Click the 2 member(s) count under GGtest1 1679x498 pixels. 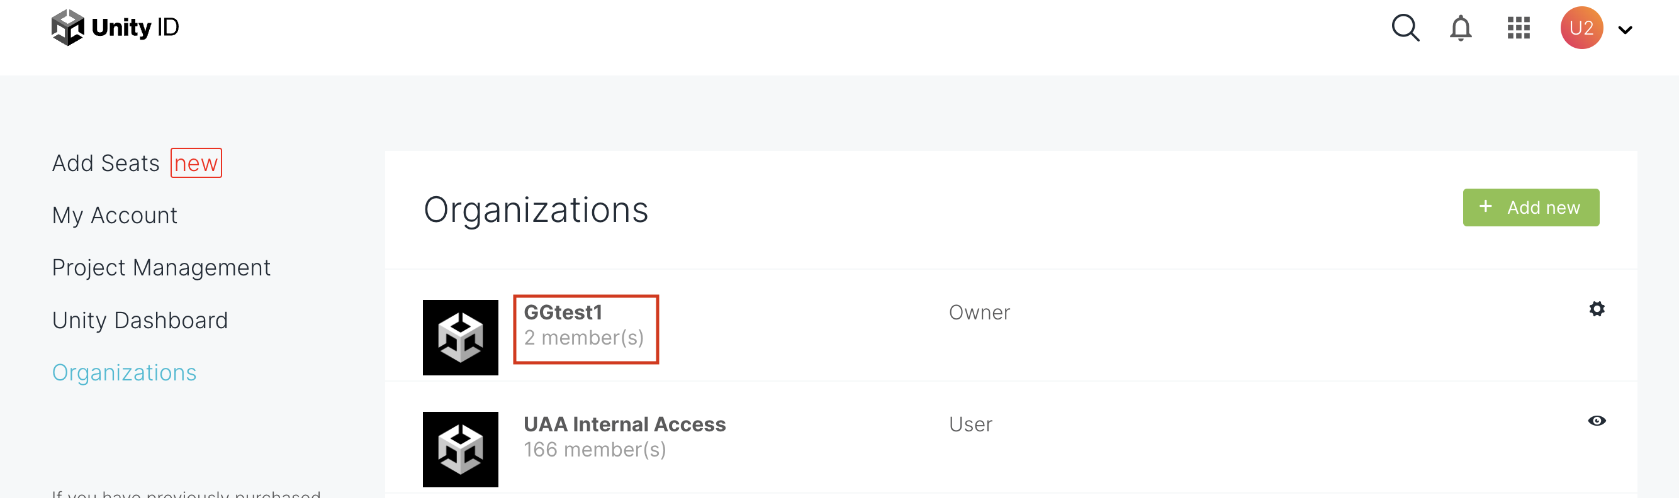585,337
